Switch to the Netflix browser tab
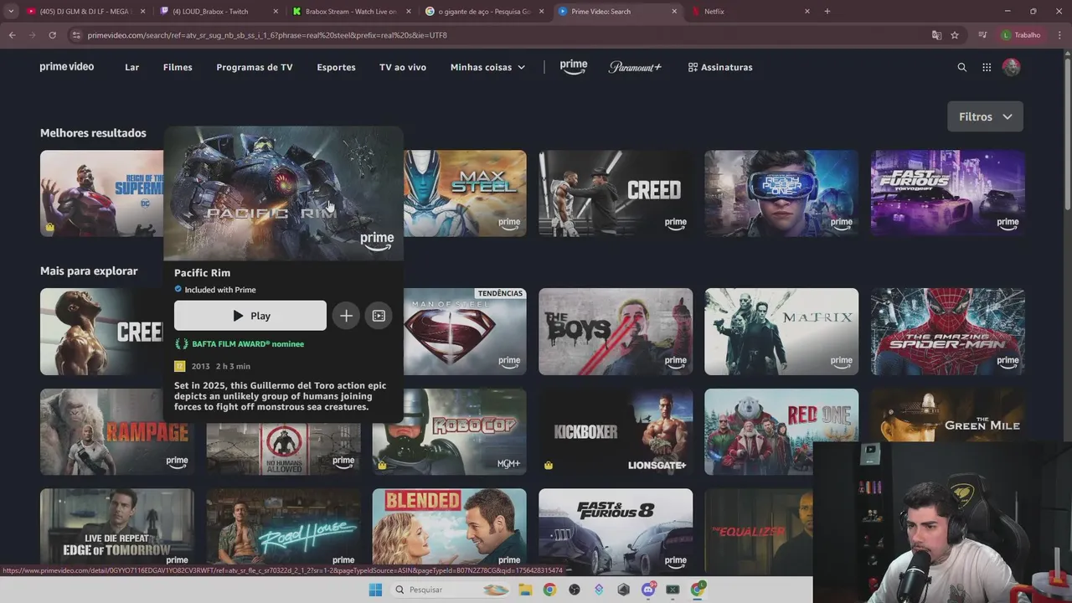1072x603 pixels. point(750,12)
